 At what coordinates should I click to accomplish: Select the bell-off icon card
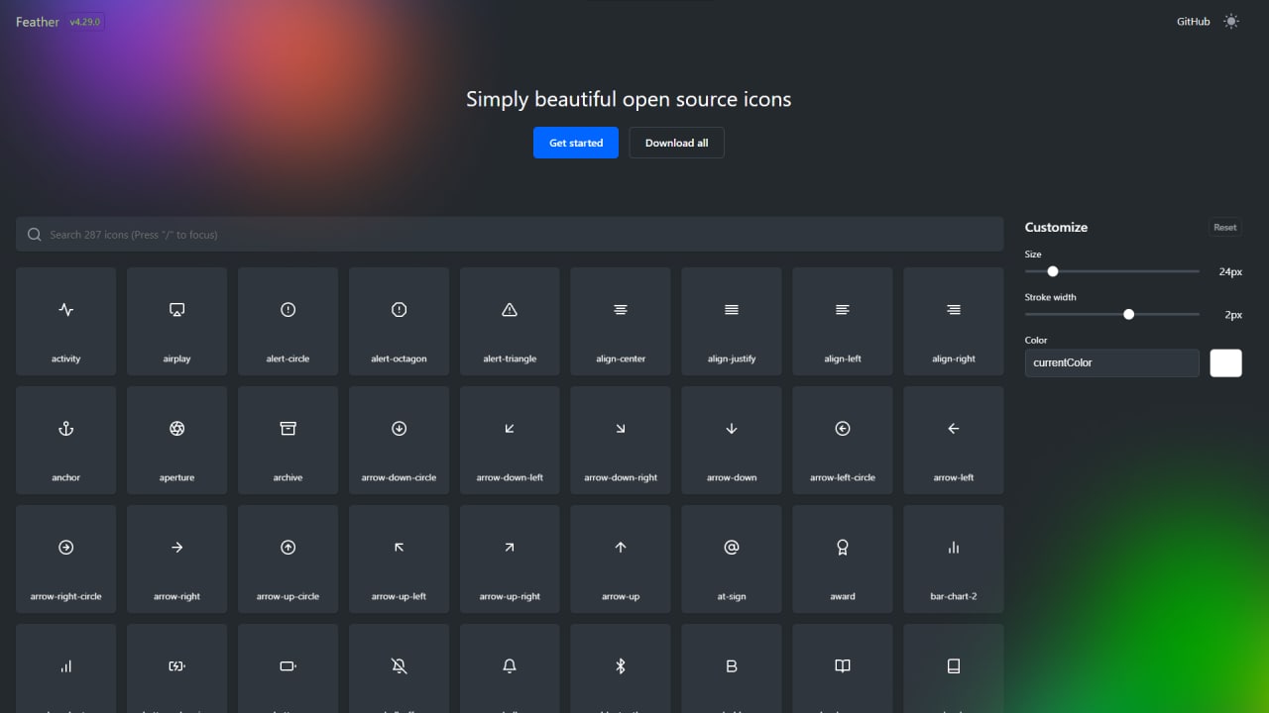[399, 668]
